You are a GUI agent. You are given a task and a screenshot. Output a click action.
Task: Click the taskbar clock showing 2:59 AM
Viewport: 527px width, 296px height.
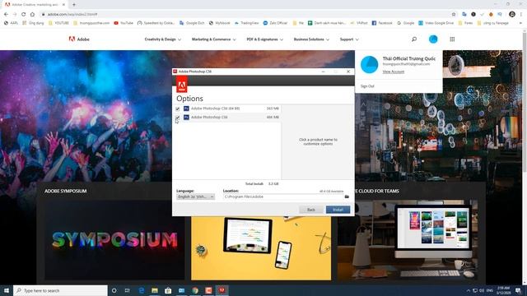pos(503,290)
